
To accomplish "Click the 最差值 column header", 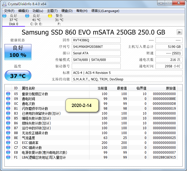I will click(x=119, y=88).
